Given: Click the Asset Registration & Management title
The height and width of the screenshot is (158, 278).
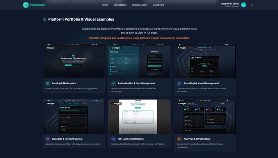Looking at the screenshot, I should pyautogui.click(x=201, y=83).
